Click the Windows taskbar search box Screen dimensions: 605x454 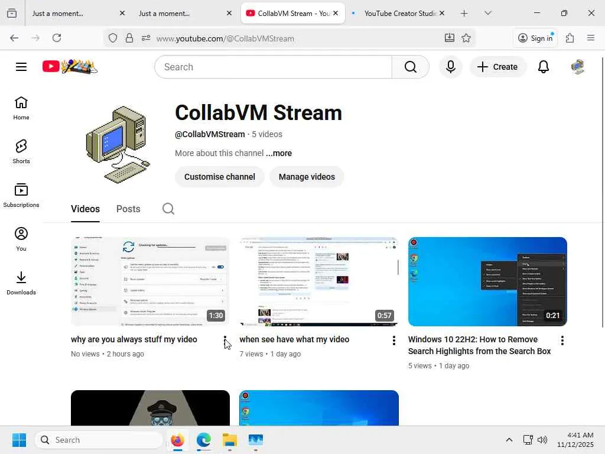[x=99, y=440]
